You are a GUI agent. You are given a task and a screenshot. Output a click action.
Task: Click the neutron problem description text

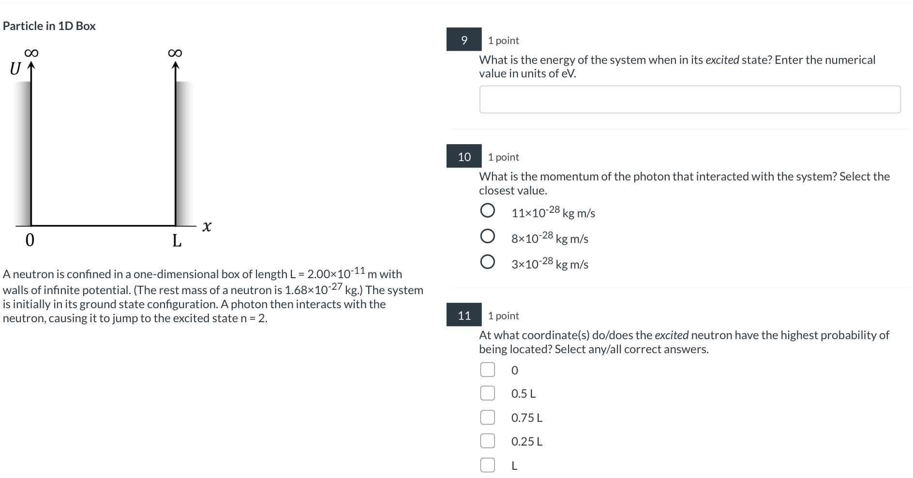213,295
